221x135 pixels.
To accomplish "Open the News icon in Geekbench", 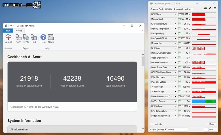I will [x=51, y=37].
